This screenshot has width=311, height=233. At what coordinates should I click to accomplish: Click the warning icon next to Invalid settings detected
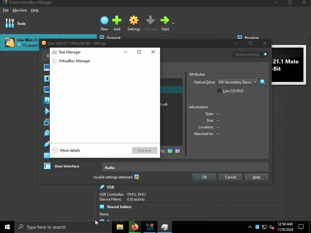(137, 177)
